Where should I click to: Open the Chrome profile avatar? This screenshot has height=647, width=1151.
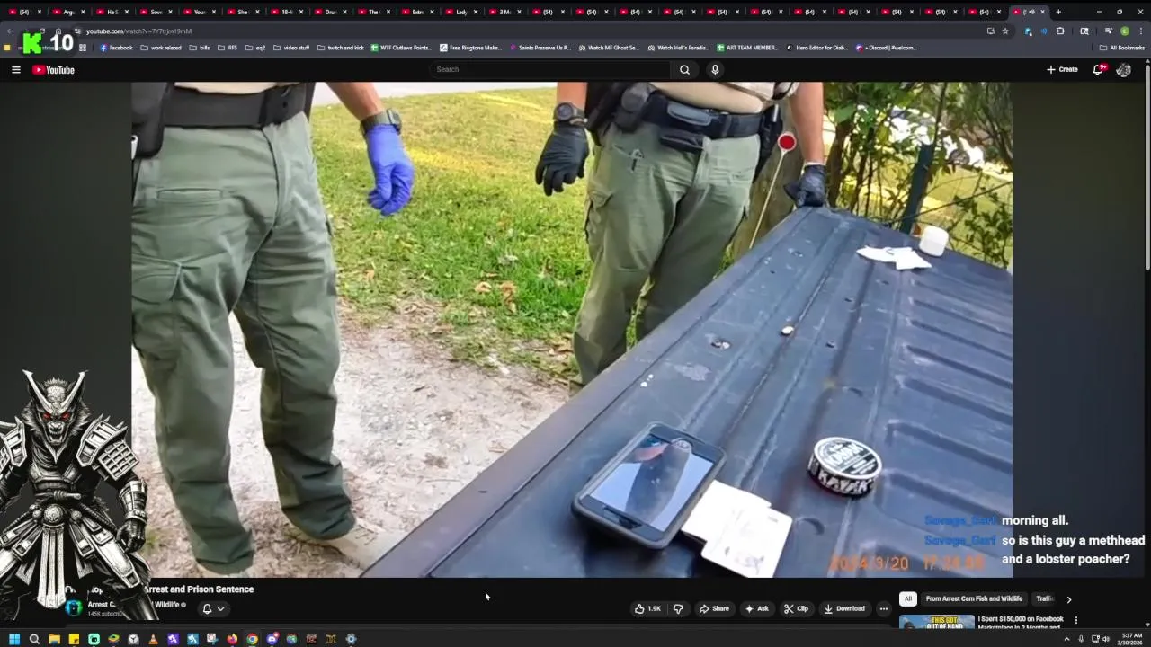[x=1124, y=31]
